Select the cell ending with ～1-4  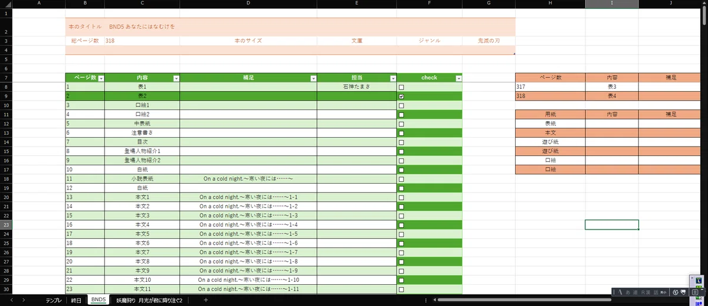tap(248, 225)
